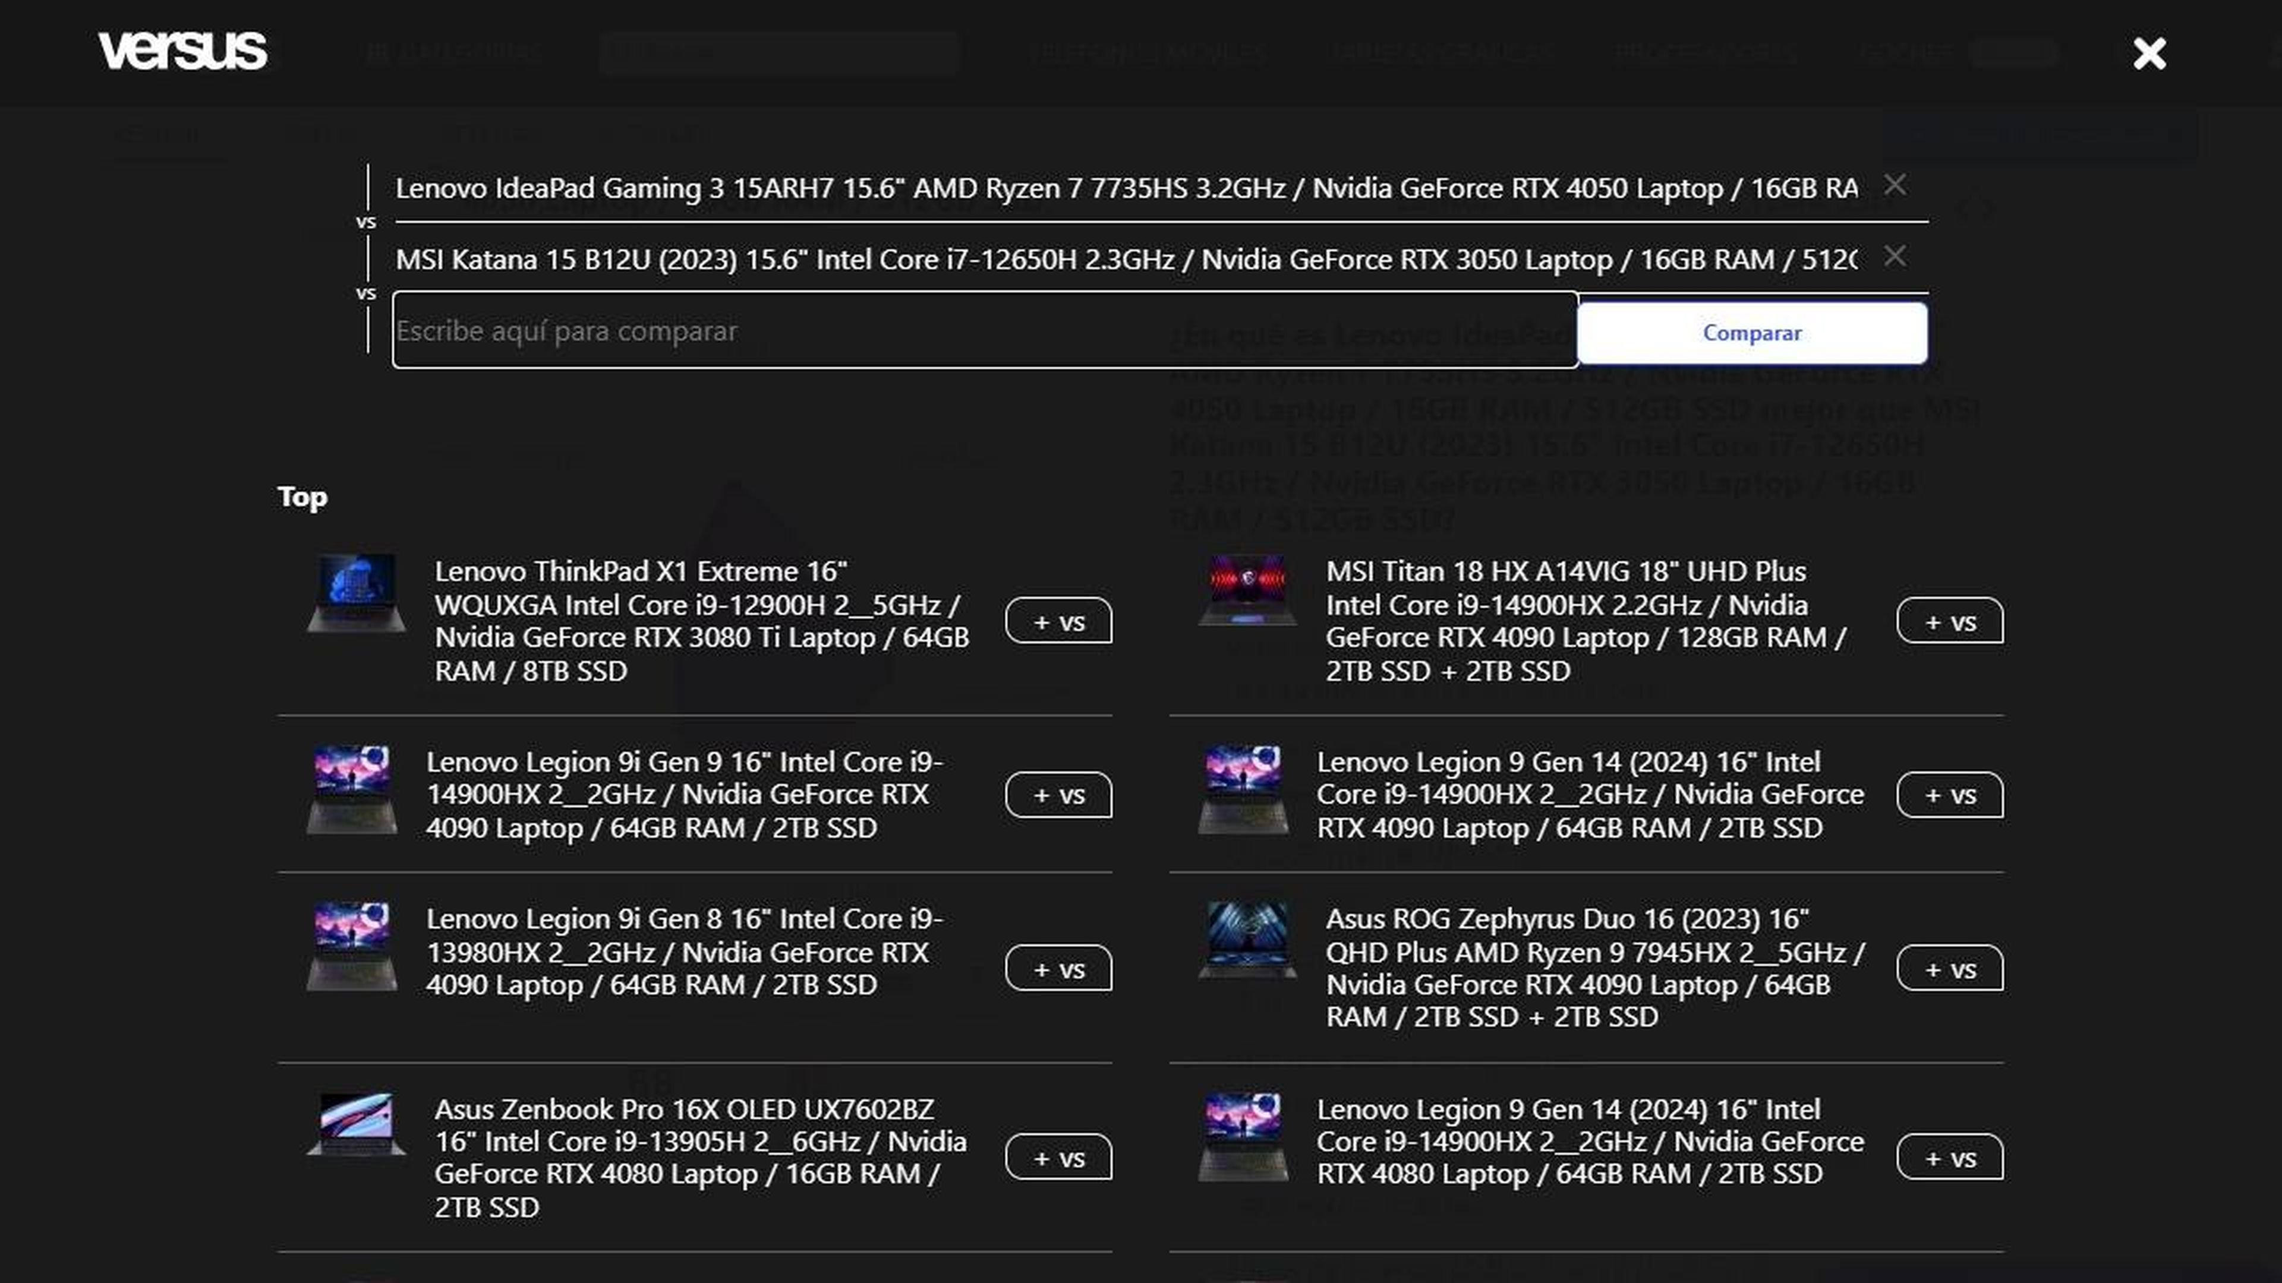Open Legion 9 Gen 14 RTX 4090 thumbnail
Viewport: 2282px width, 1283px height.
click(1243, 790)
